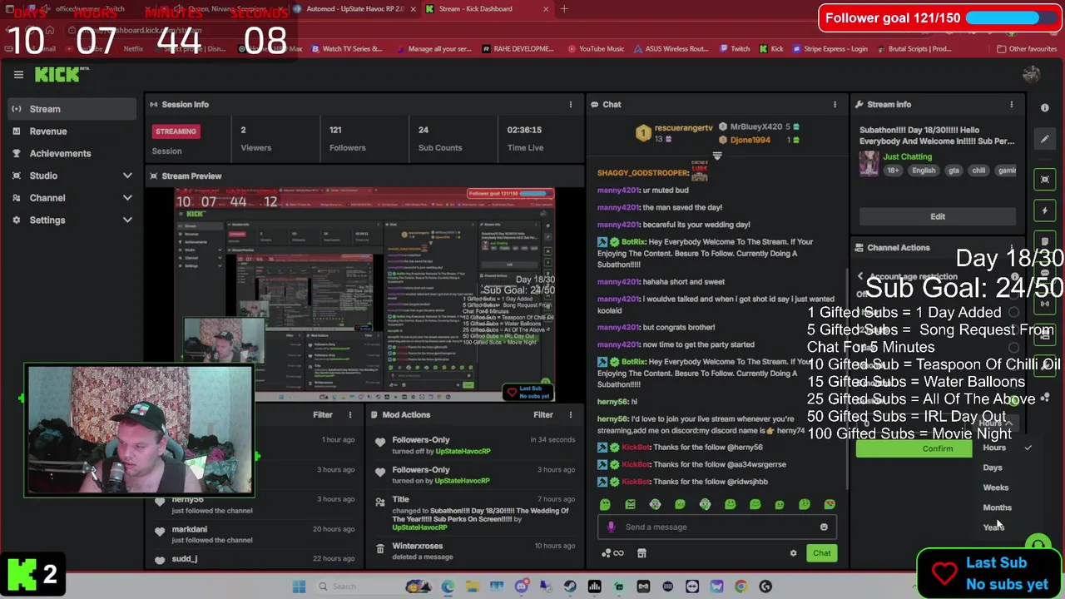Click the Edit stream info button
Image resolution: width=1065 pixels, height=599 pixels.
938,216
